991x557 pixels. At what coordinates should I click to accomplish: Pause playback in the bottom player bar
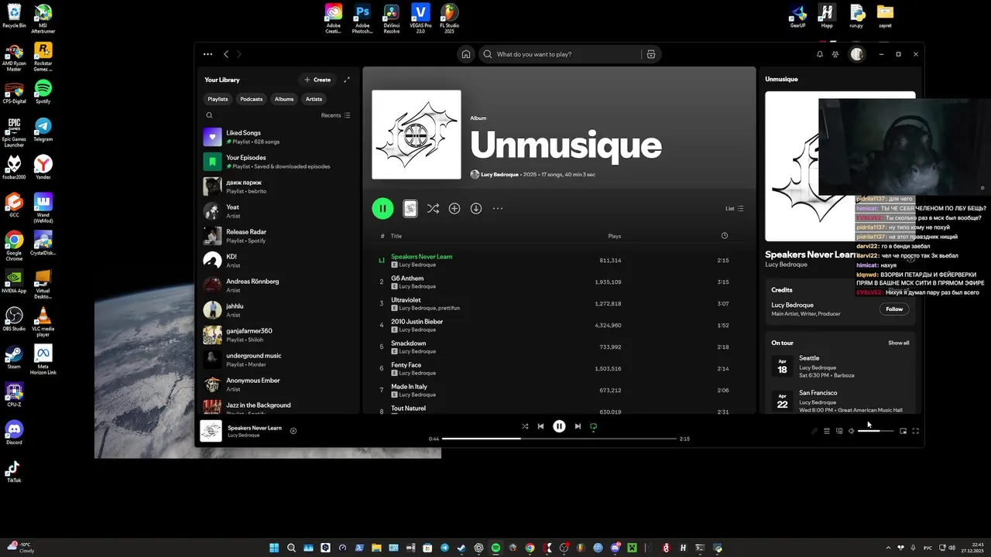(559, 426)
